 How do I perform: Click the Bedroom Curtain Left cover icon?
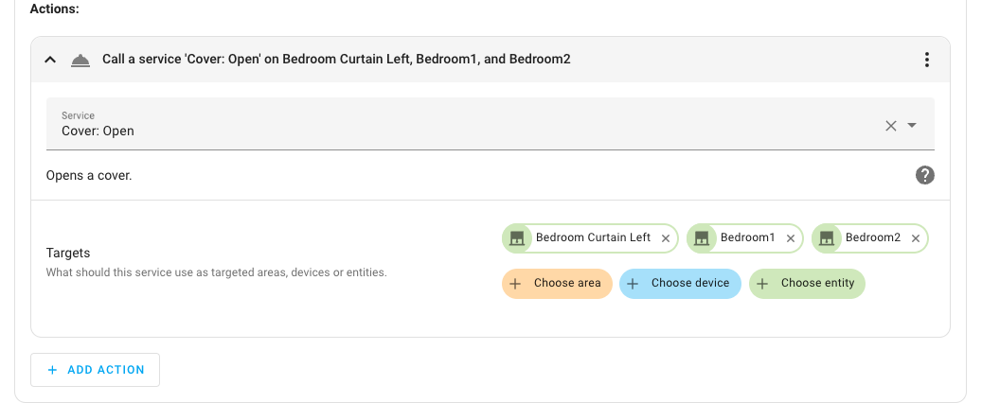pos(517,238)
